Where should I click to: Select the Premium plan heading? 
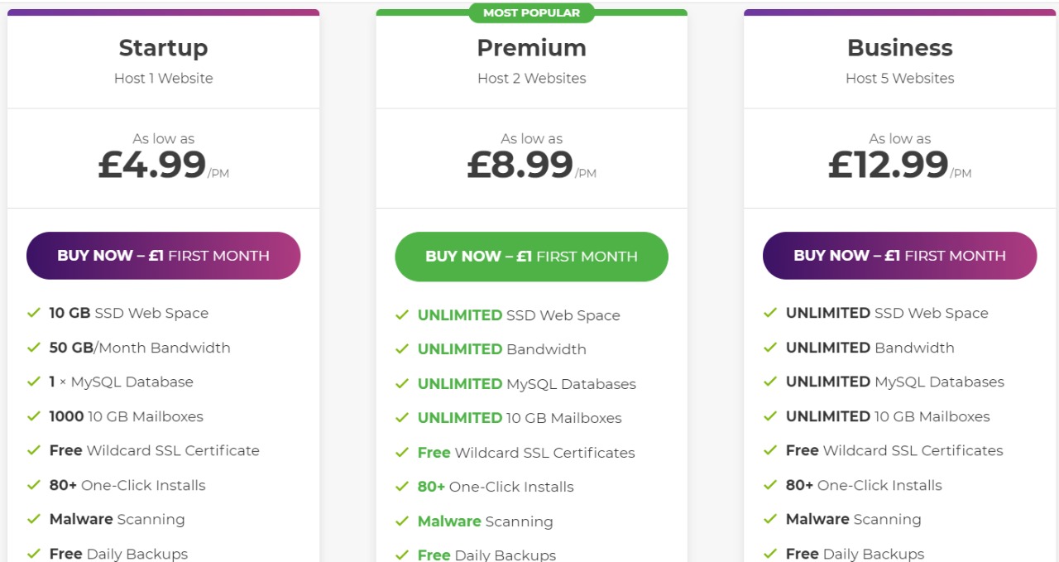pos(531,48)
